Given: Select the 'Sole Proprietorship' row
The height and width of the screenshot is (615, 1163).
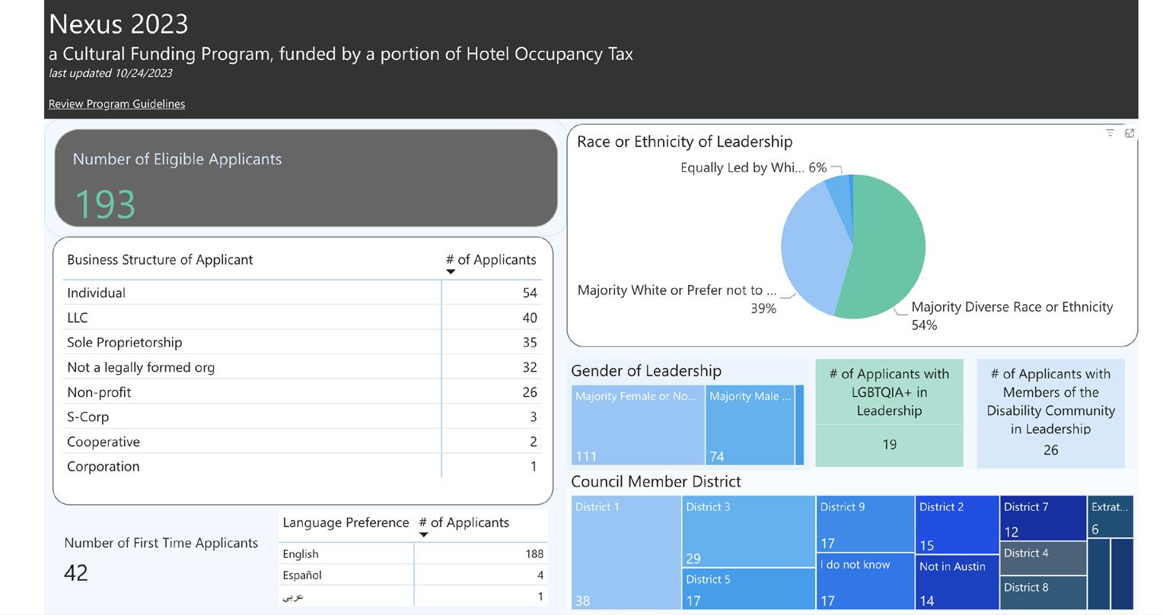Looking at the screenshot, I should (301, 342).
